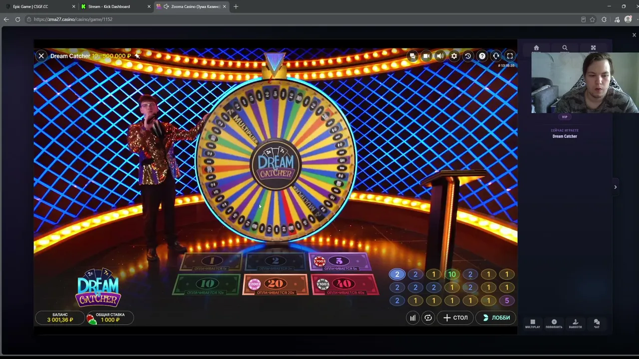Place a bet on the number 1 spot

[212, 261]
